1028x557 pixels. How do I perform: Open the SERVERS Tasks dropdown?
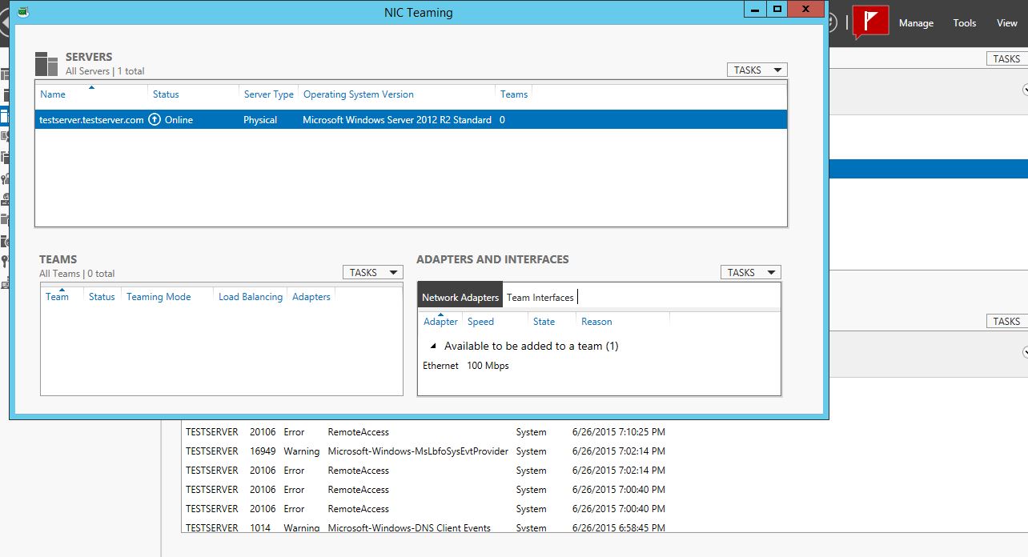click(757, 70)
